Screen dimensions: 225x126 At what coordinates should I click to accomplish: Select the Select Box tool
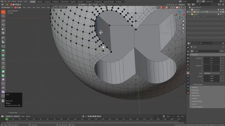pyautogui.click(x=3, y=12)
